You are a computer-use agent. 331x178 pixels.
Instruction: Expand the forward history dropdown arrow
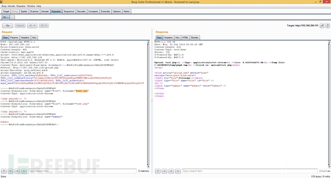[x=47, y=26]
